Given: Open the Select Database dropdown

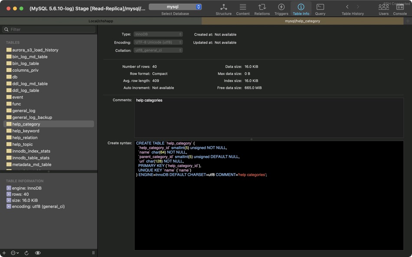Looking at the screenshot, I should point(175,7).
